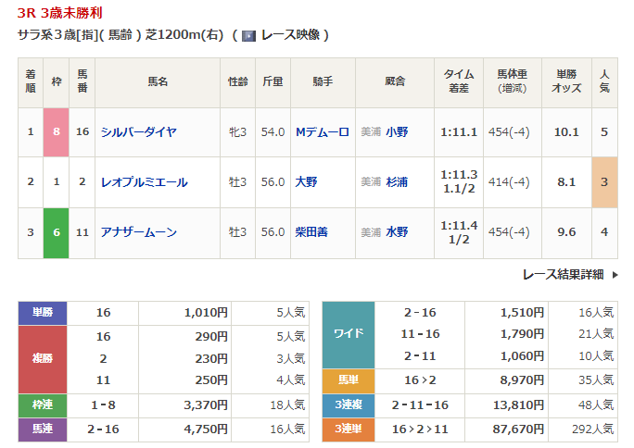Select jockey 大野 link

coord(306,182)
